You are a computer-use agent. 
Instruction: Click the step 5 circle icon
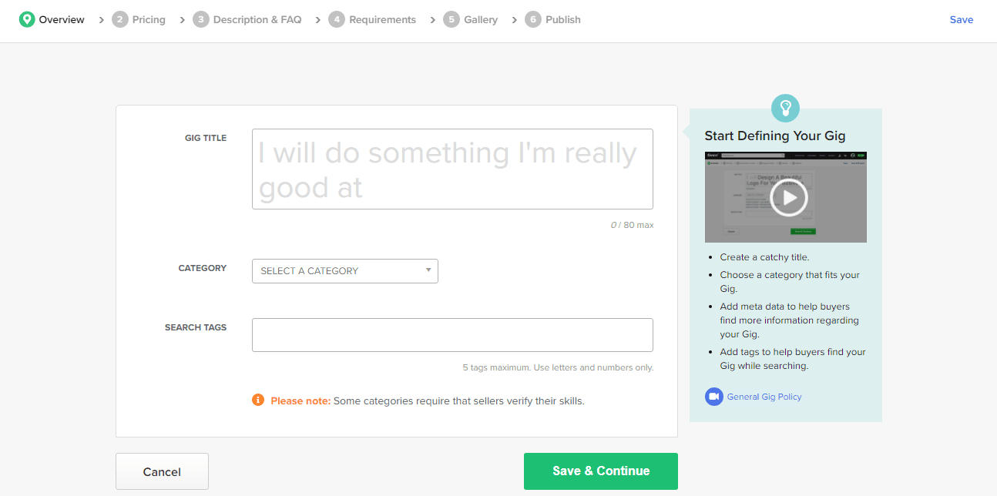click(x=452, y=19)
